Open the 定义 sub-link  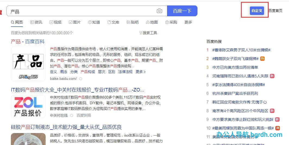click(x=54, y=72)
